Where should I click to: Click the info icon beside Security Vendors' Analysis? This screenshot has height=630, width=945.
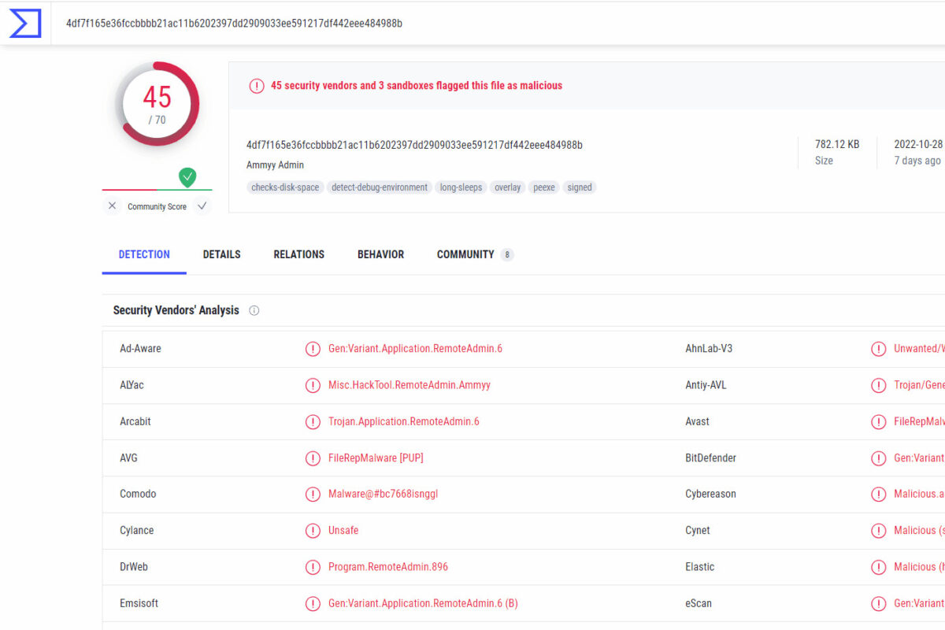[x=254, y=310]
